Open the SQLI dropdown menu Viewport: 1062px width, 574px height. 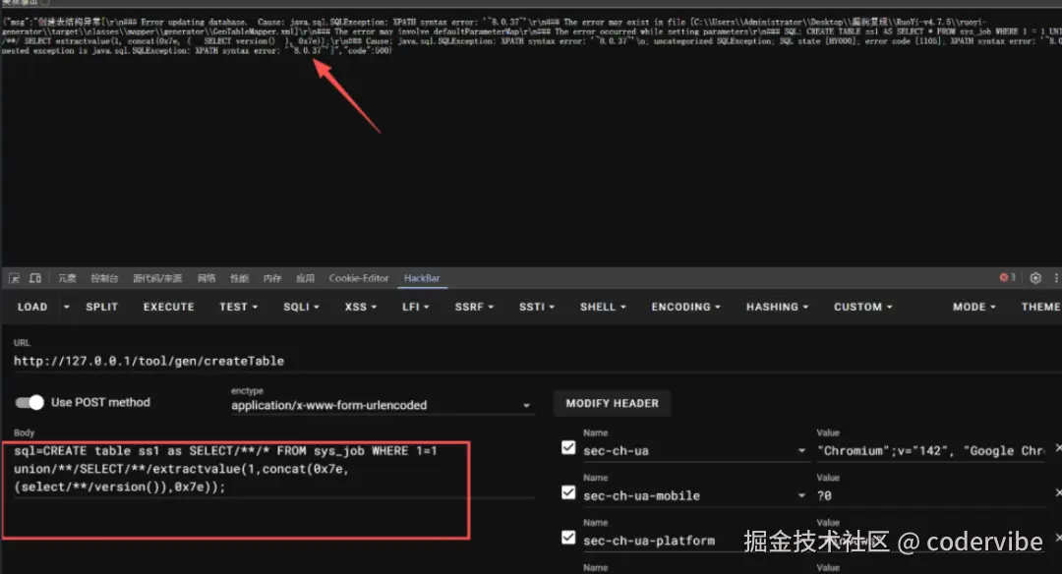coord(301,307)
